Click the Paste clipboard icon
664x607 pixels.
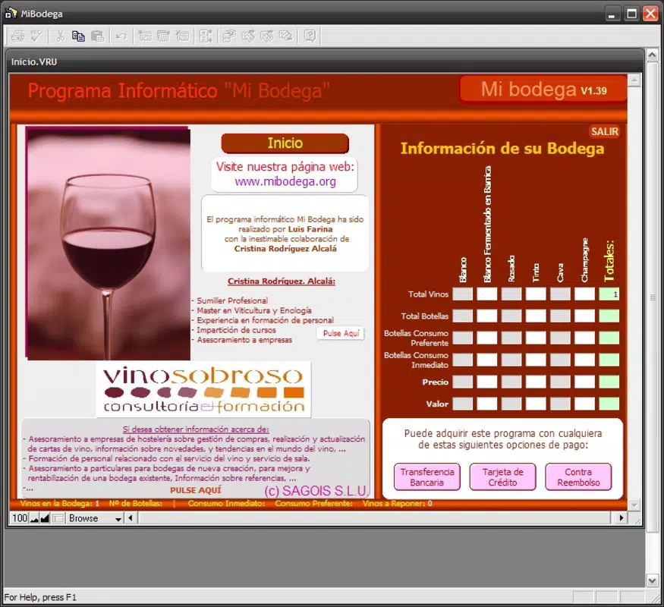(97, 36)
